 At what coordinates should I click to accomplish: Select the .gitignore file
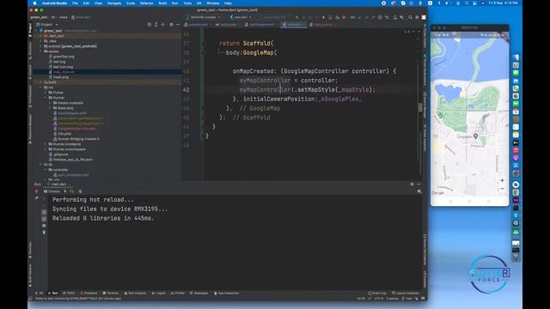58,154
